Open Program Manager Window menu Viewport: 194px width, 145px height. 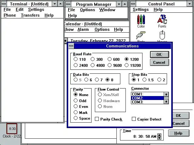[x=107, y=10]
